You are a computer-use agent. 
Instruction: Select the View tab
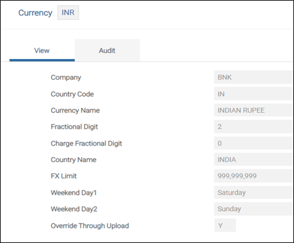click(42, 50)
